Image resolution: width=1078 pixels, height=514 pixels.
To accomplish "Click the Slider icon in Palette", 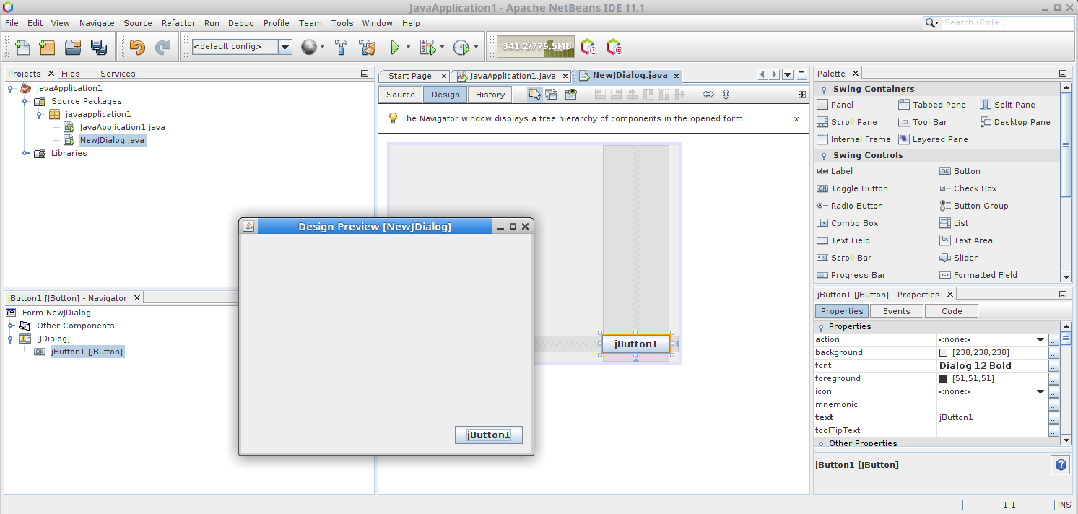I will pyautogui.click(x=945, y=258).
